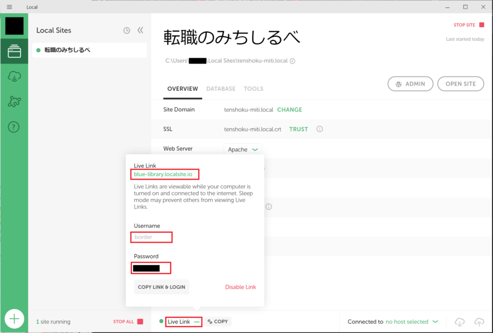Open the recent sites clock icon

pyautogui.click(x=127, y=31)
